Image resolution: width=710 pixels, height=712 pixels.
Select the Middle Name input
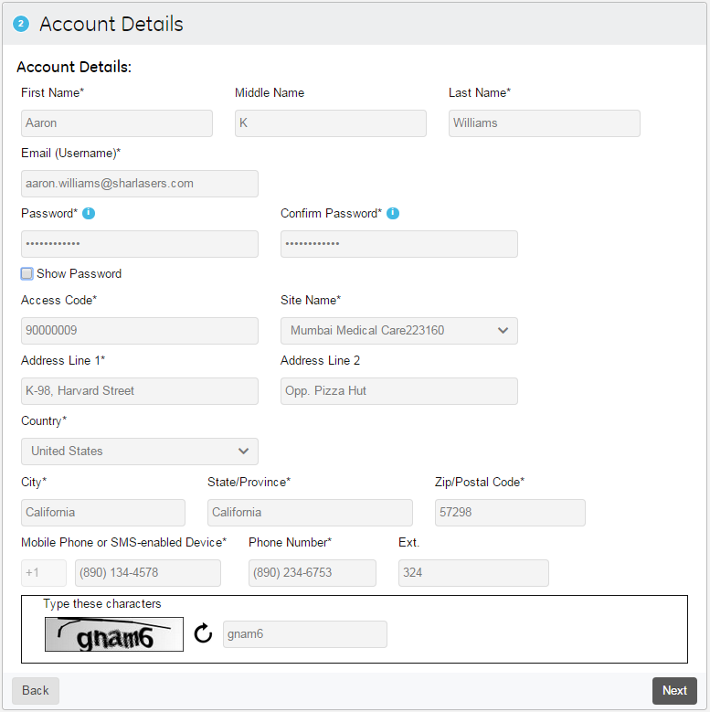(x=331, y=123)
